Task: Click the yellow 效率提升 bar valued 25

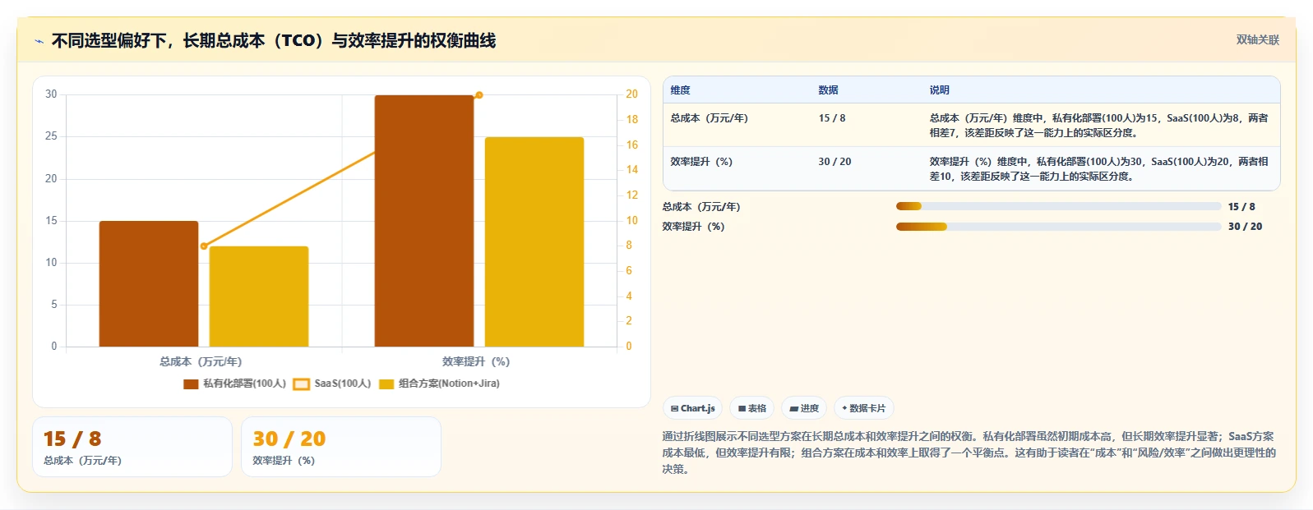Action: click(x=534, y=241)
